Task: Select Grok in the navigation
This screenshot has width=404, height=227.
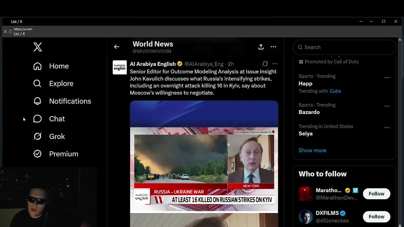Action: tap(57, 137)
